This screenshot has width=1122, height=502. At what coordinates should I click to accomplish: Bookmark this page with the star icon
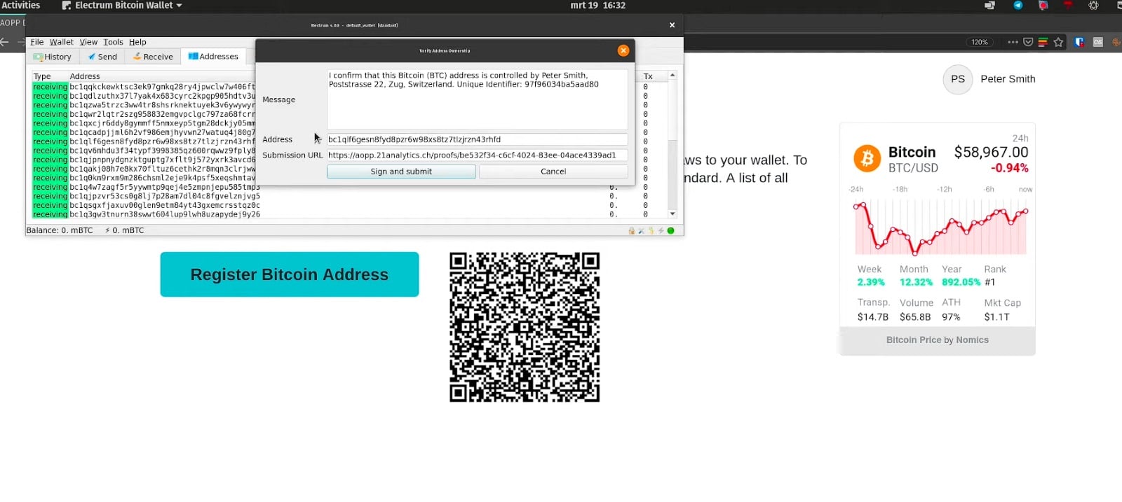(x=1058, y=42)
